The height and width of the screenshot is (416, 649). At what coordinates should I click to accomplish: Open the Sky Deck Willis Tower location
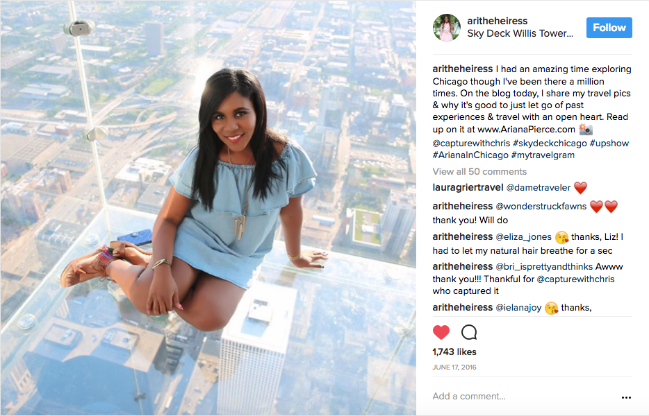point(520,33)
